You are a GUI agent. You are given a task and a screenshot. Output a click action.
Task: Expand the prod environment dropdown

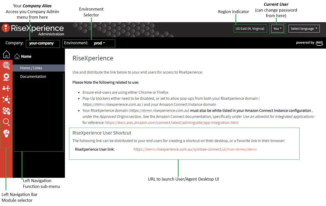coord(99,43)
